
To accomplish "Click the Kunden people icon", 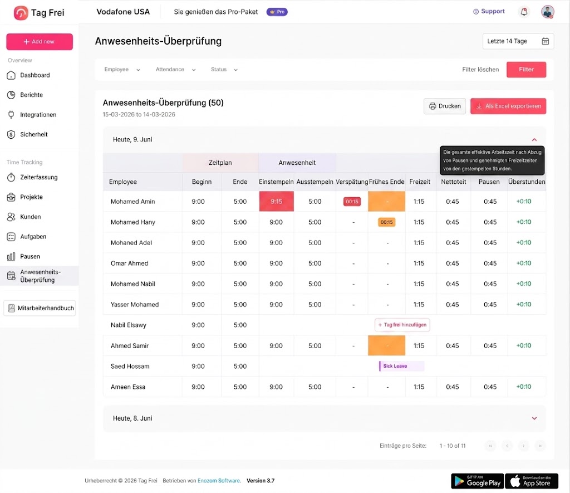I will coord(11,217).
